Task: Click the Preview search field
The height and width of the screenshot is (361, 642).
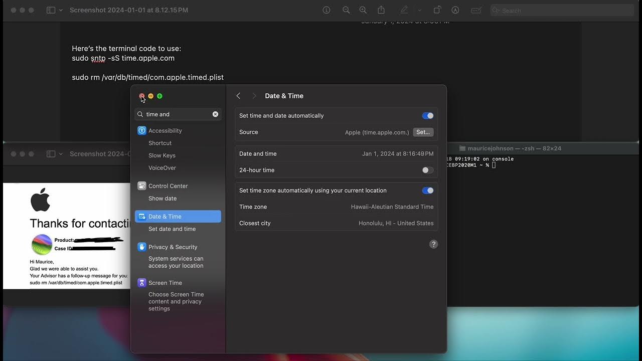Action: pos(562,10)
